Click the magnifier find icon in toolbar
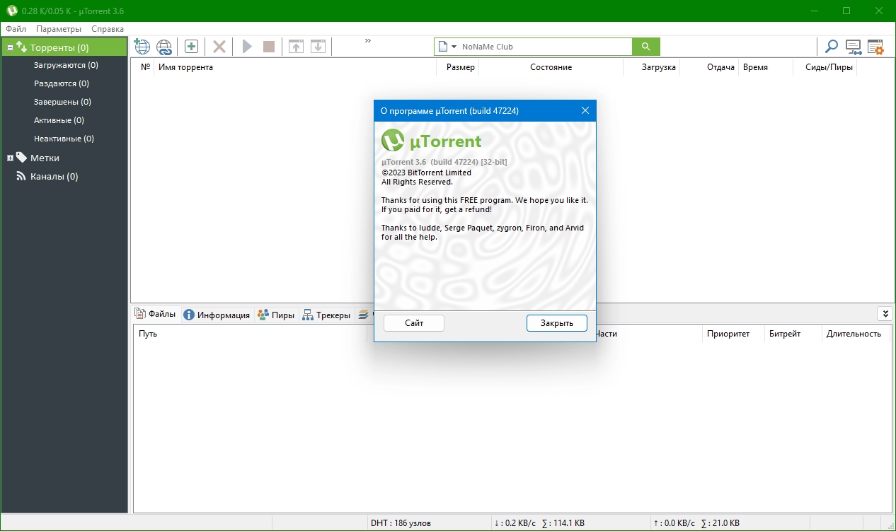The width and height of the screenshot is (896, 531). point(832,47)
